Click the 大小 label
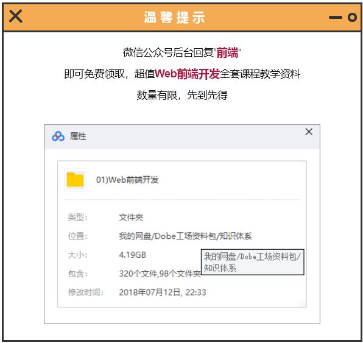This screenshot has width=363, height=343. (x=78, y=255)
